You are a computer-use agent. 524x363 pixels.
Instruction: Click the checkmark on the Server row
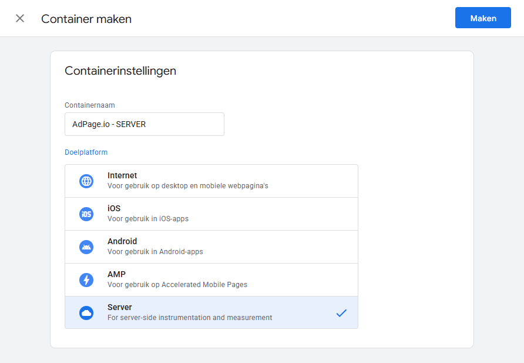[341, 313]
